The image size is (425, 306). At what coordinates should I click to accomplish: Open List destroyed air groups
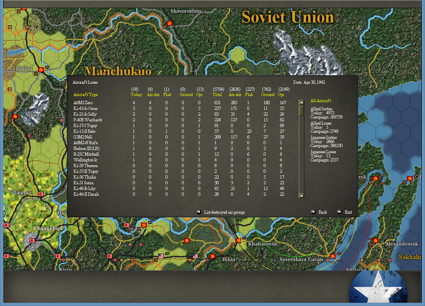coord(221,212)
